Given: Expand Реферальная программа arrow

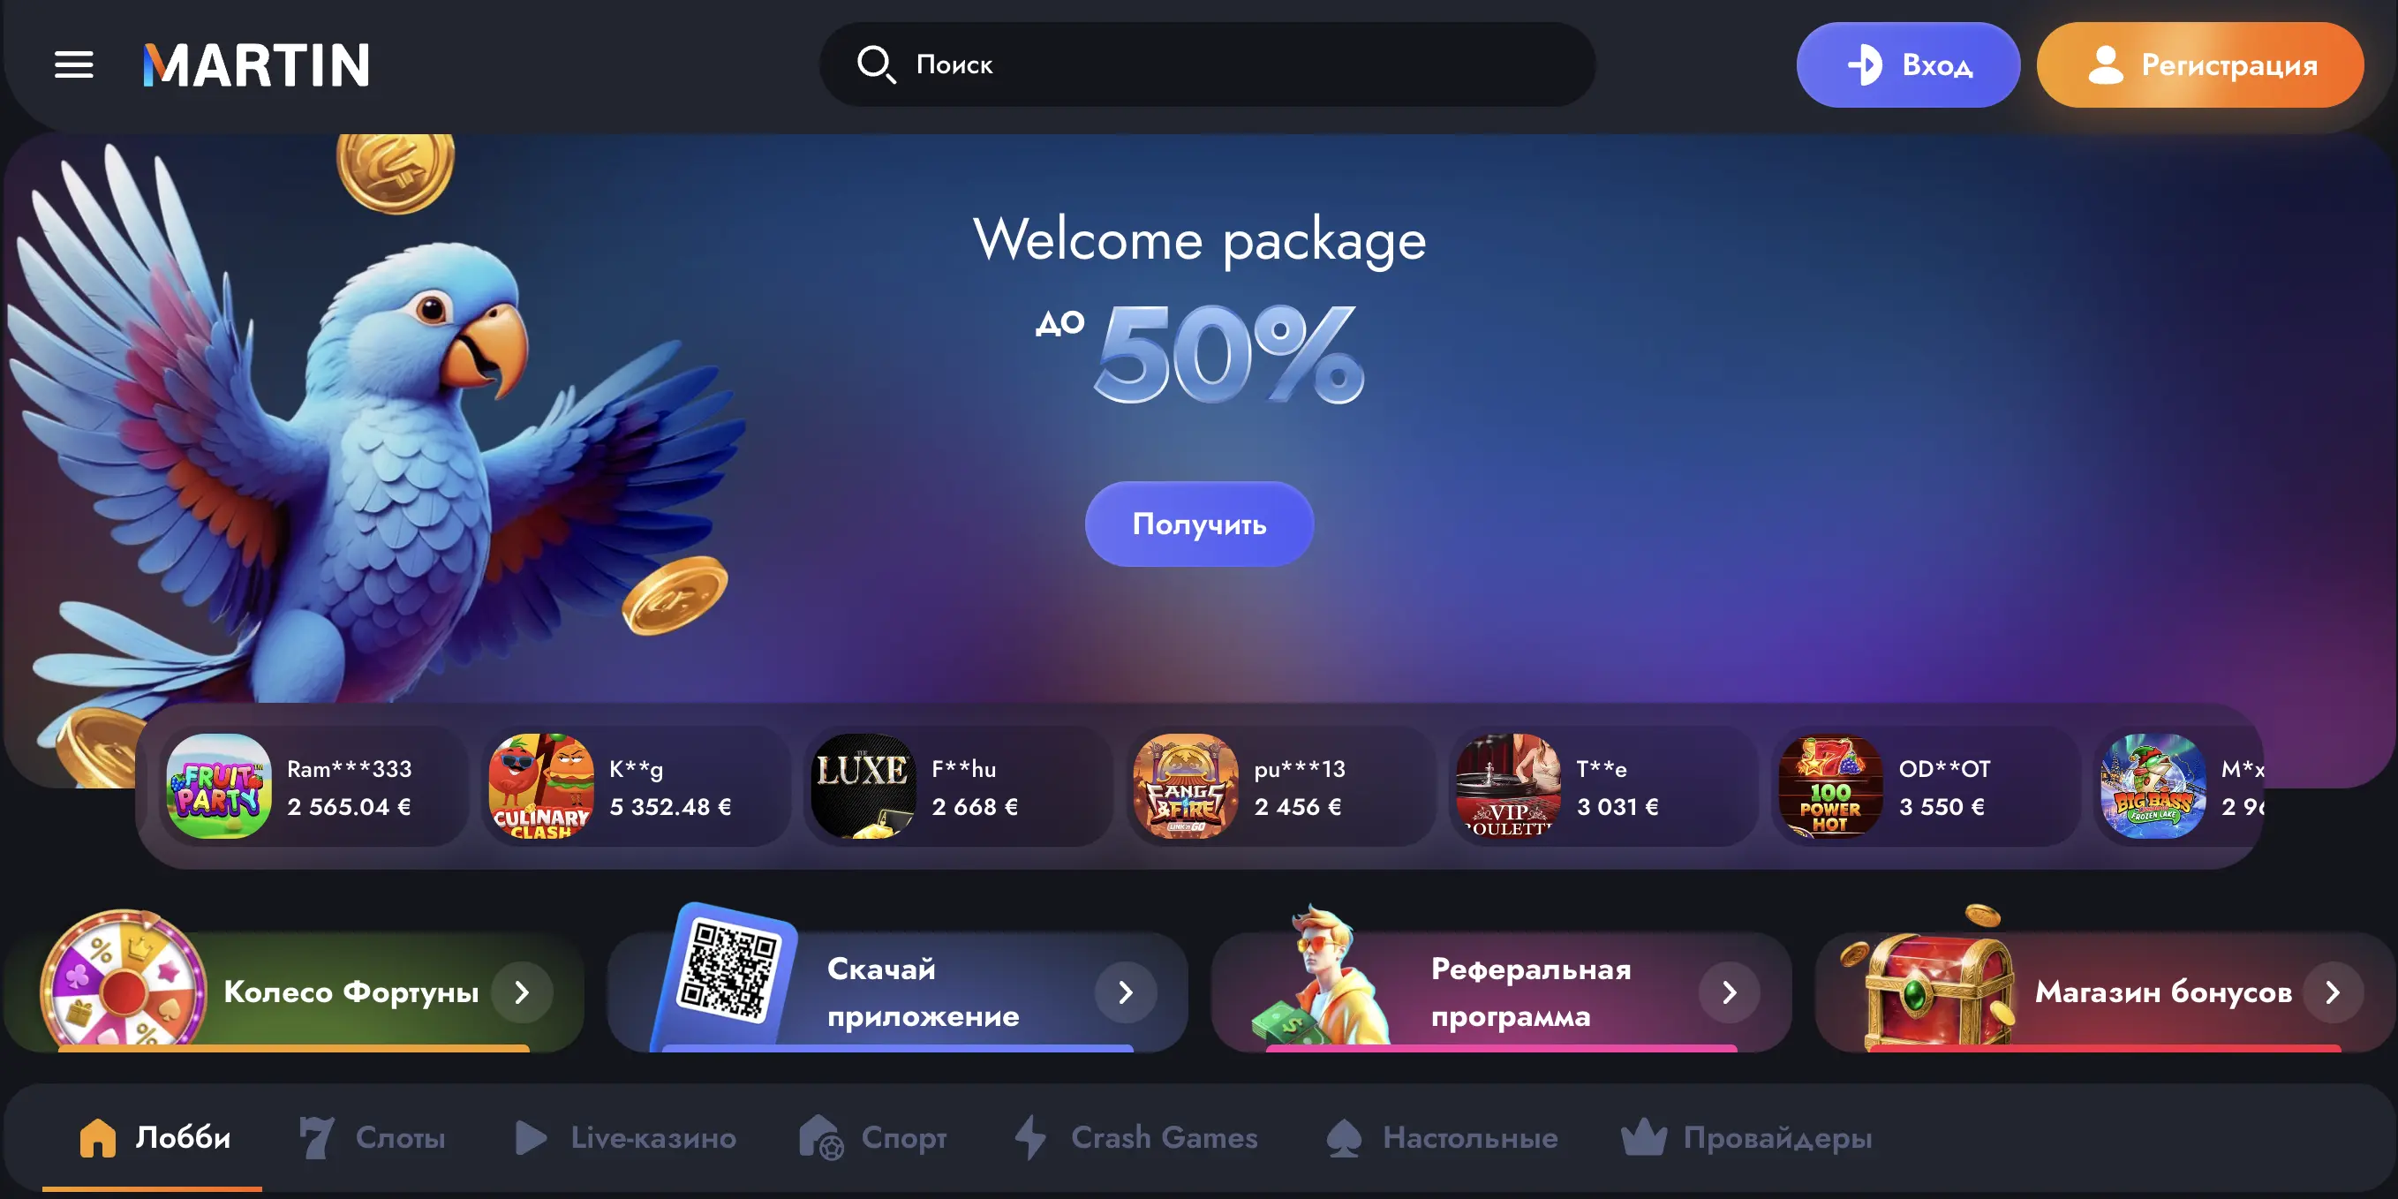Looking at the screenshot, I should pos(1730,992).
